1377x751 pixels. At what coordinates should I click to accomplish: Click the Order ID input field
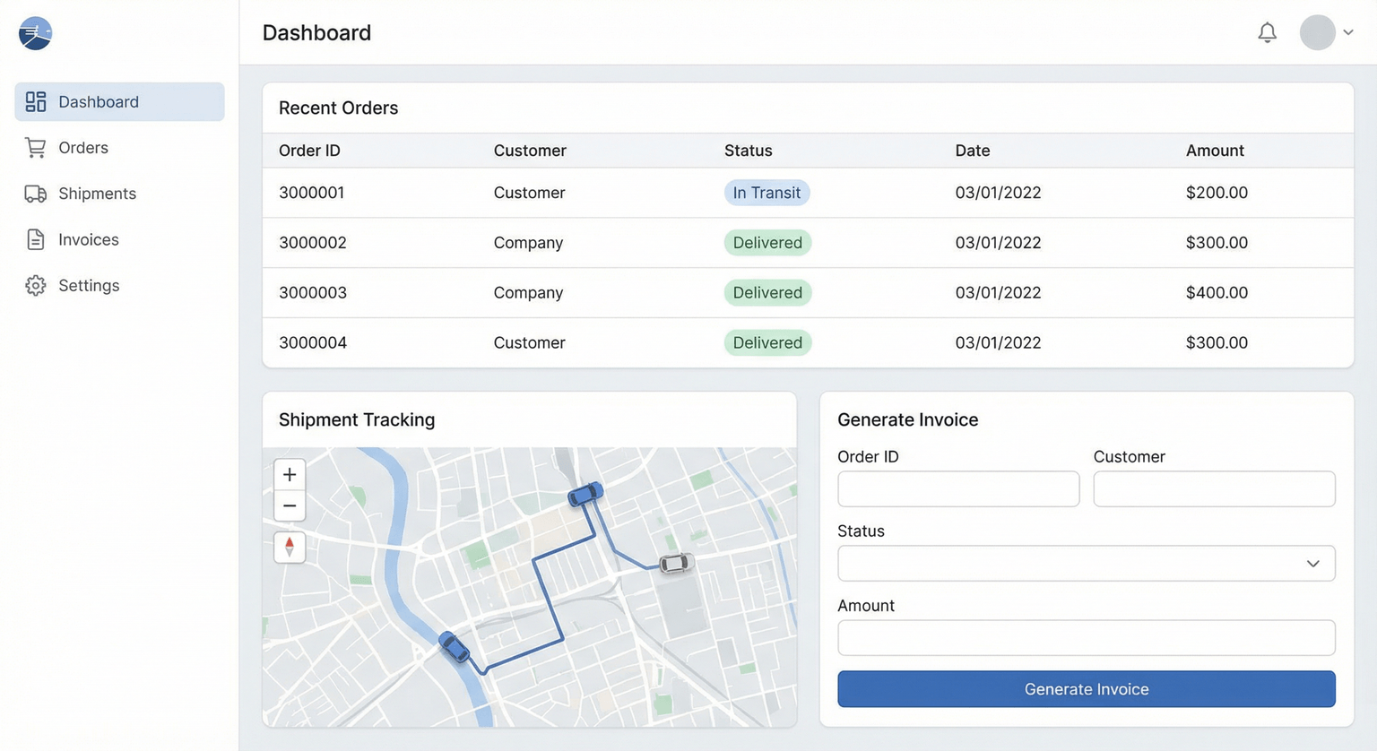coord(957,488)
